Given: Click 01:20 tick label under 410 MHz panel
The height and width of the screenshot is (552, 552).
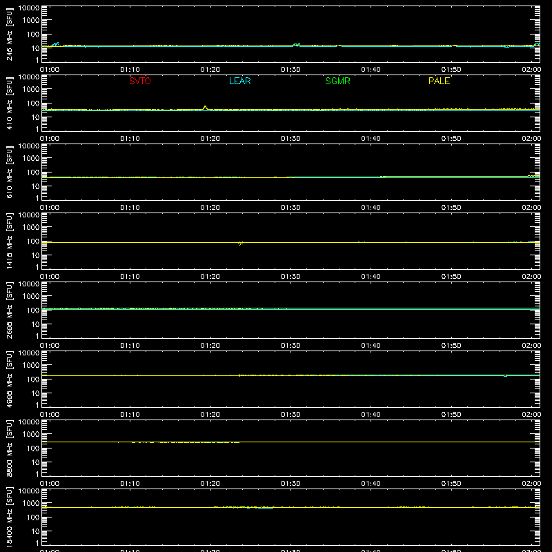Looking at the screenshot, I should click(x=210, y=139).
